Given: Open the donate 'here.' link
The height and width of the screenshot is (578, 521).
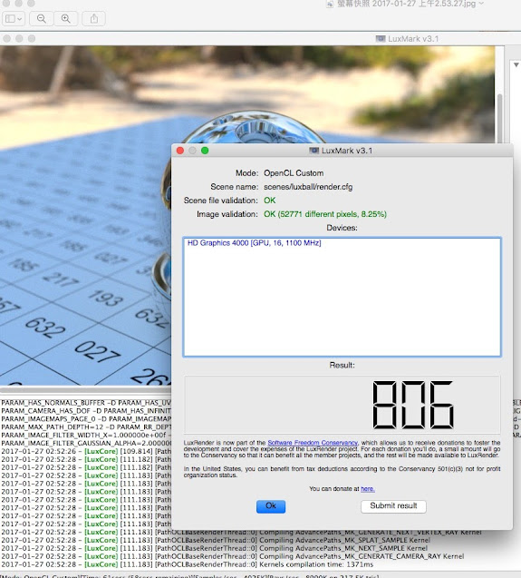Looking at the screenshot, I should tap(368, 489).
